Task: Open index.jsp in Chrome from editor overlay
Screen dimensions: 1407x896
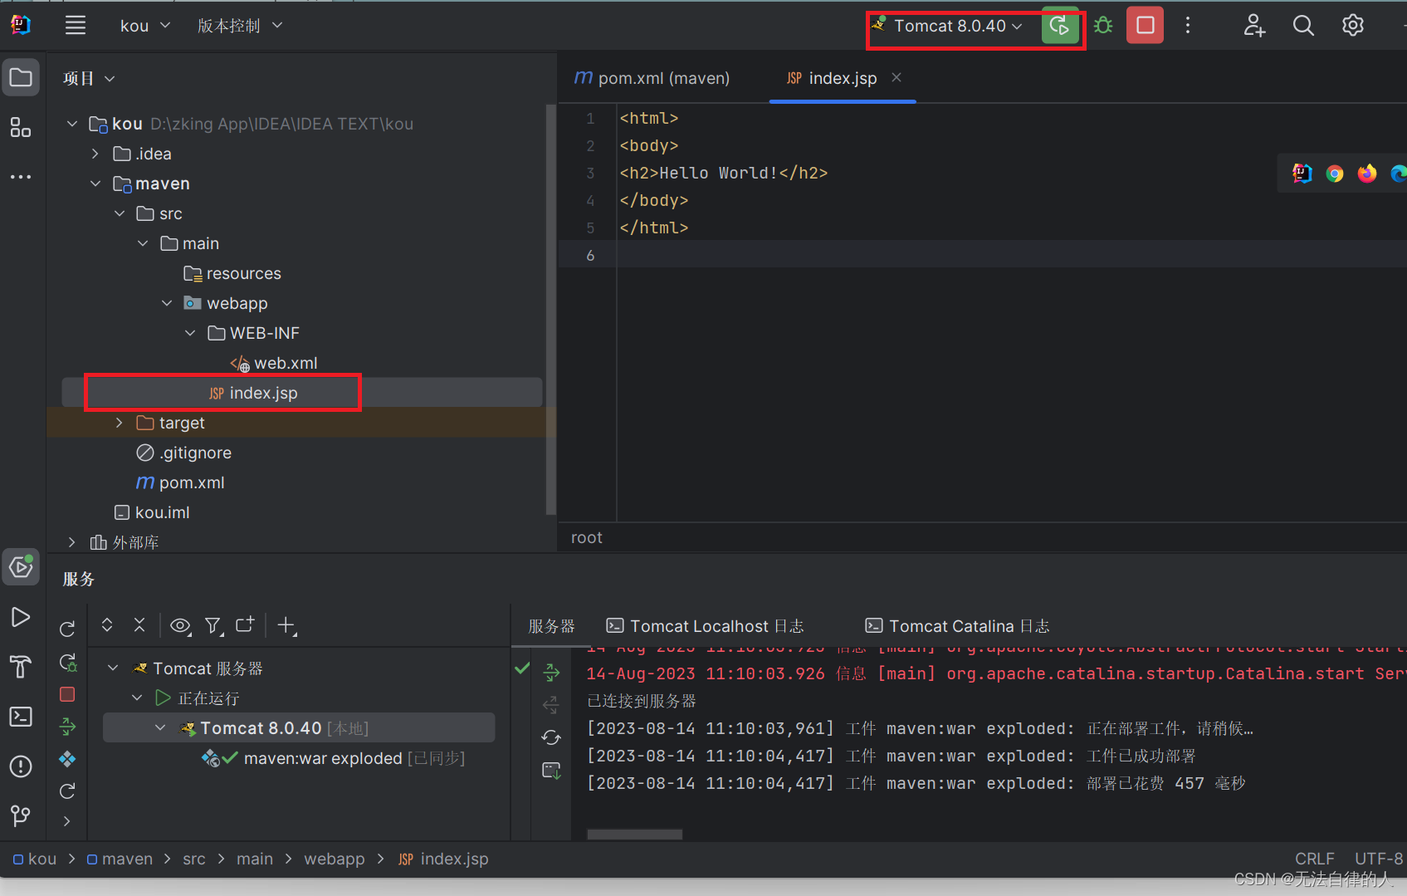Action: point(1334,173)
